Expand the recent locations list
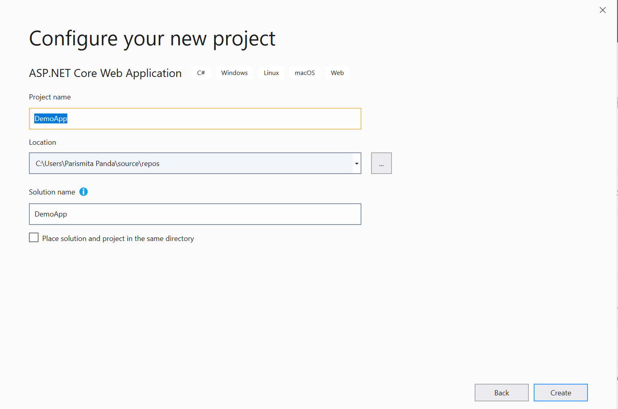 point(356,163)
